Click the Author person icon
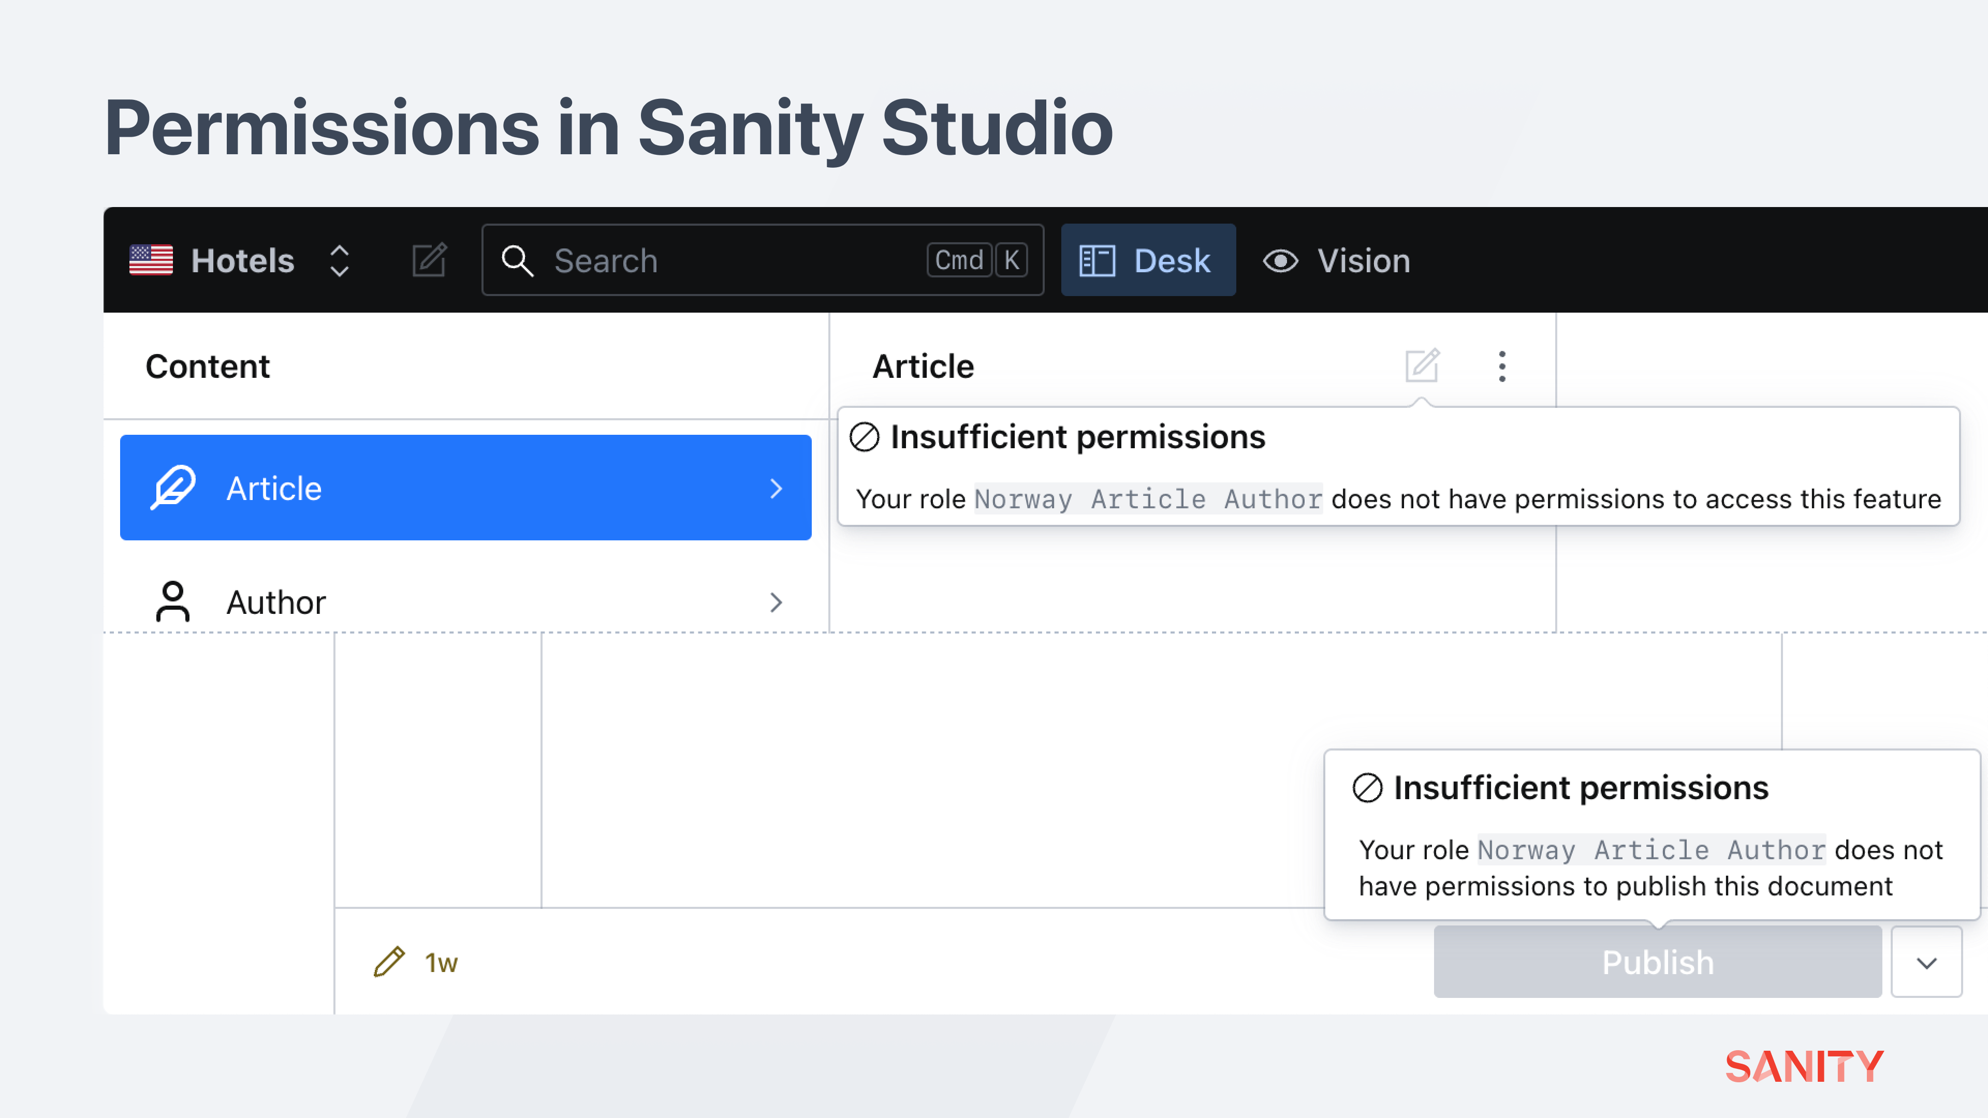The width and height of the screenshot is (1988, 1118). click(x=173, y=601)
